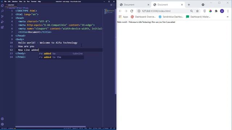This screenshot has width=232, height=130.
Task: Close the first Document tab in Chrome
Action: coord(148,5)
